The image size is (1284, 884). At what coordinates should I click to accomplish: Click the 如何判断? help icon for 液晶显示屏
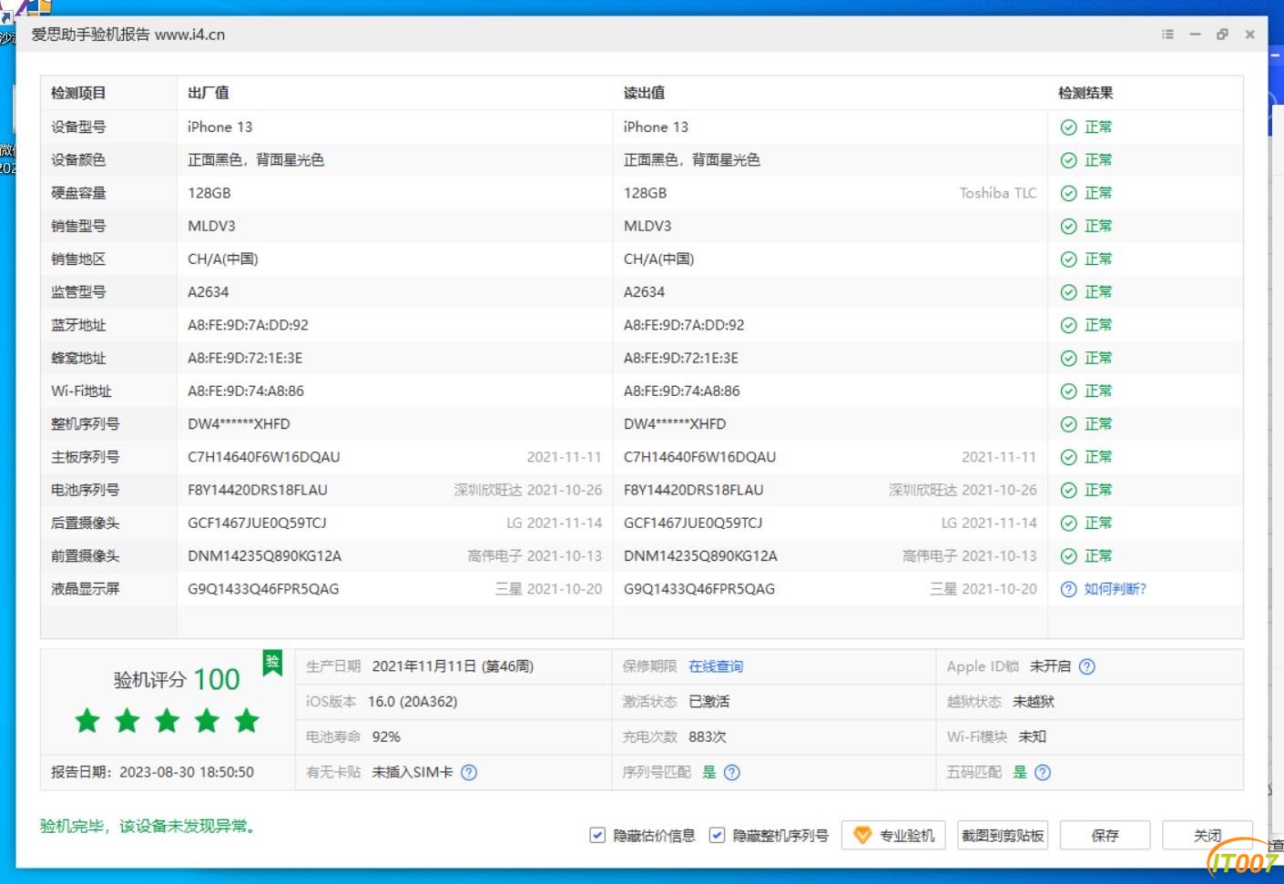1069,589
